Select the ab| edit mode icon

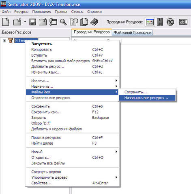[183, 22]
